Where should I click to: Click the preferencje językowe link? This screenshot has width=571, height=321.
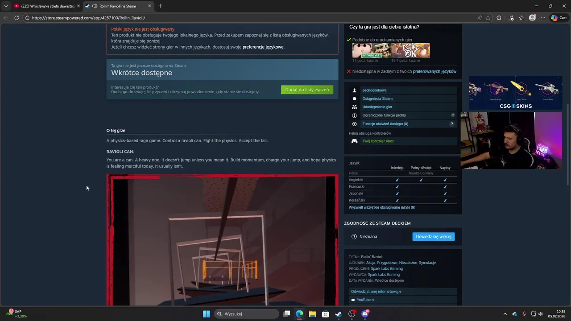click(263, 47)
